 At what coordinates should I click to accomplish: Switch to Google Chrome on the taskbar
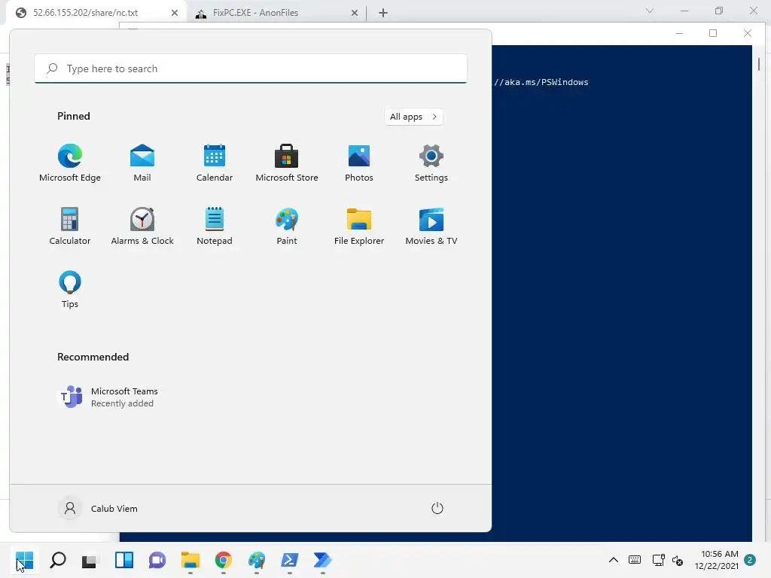pyautogui.click(x=223, y=560)
